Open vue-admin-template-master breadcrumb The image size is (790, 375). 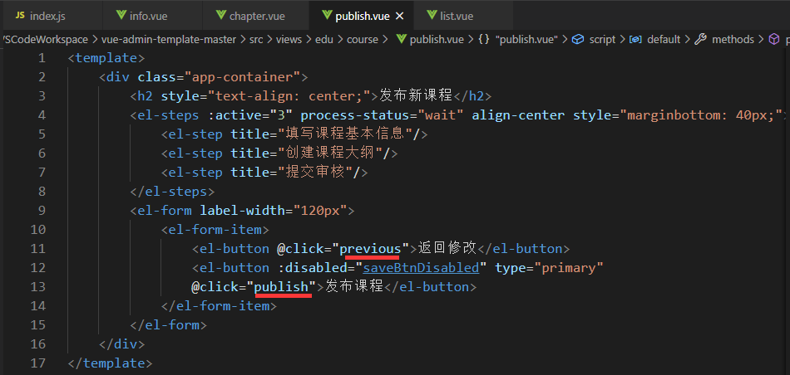[x=169, y=39]
